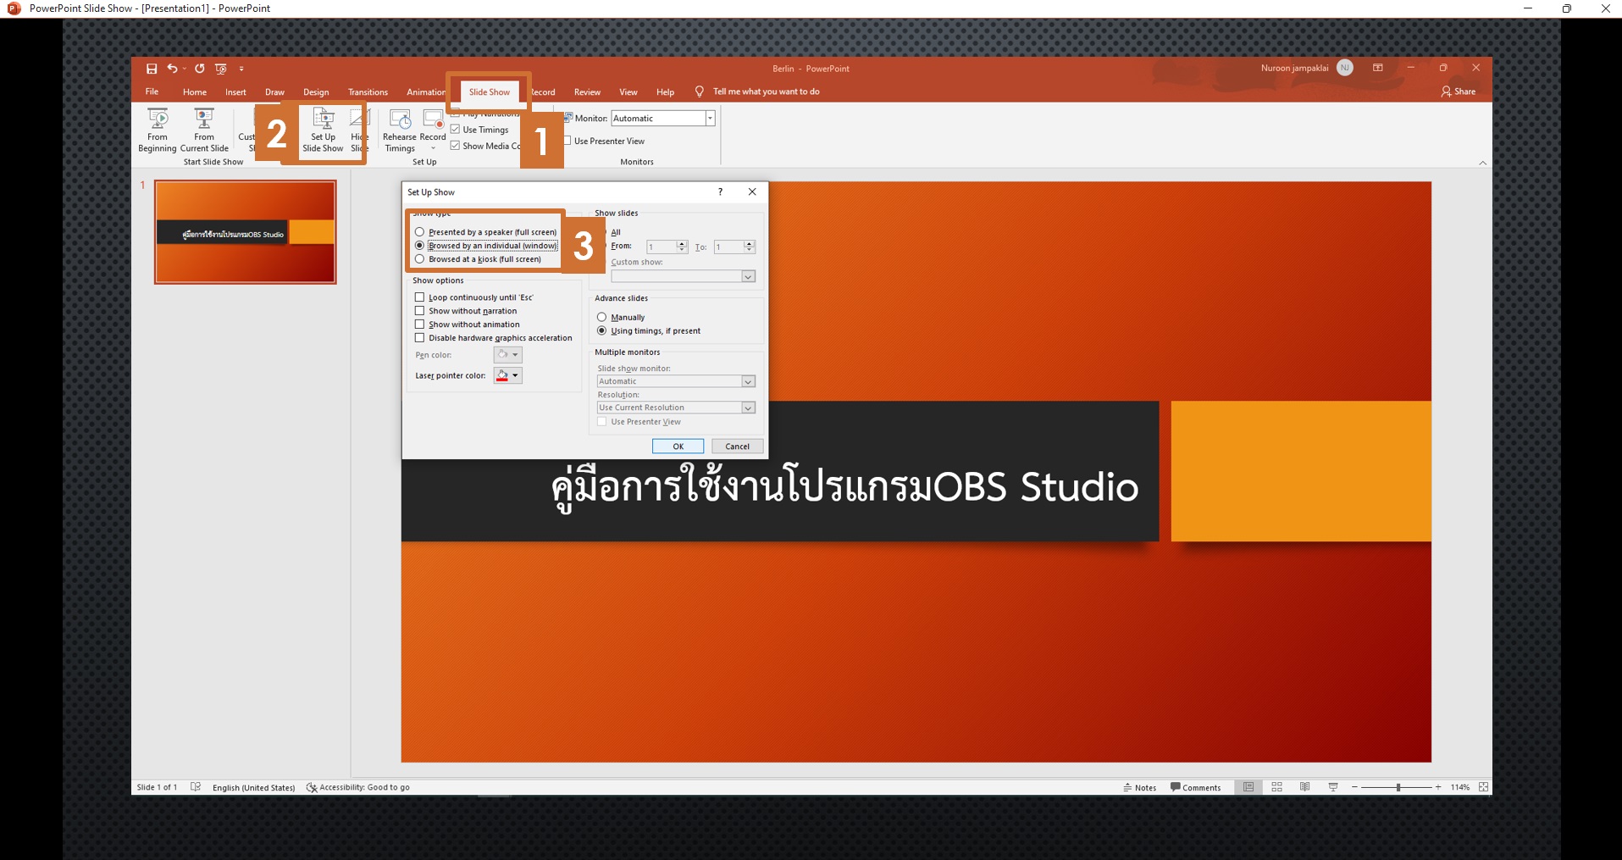
Task: Switch to Reading View icon
Action: [x=1304, y=787]
